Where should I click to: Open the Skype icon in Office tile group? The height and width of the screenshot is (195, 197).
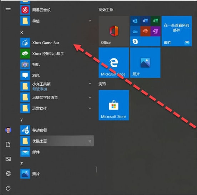(x=135, y=41)
